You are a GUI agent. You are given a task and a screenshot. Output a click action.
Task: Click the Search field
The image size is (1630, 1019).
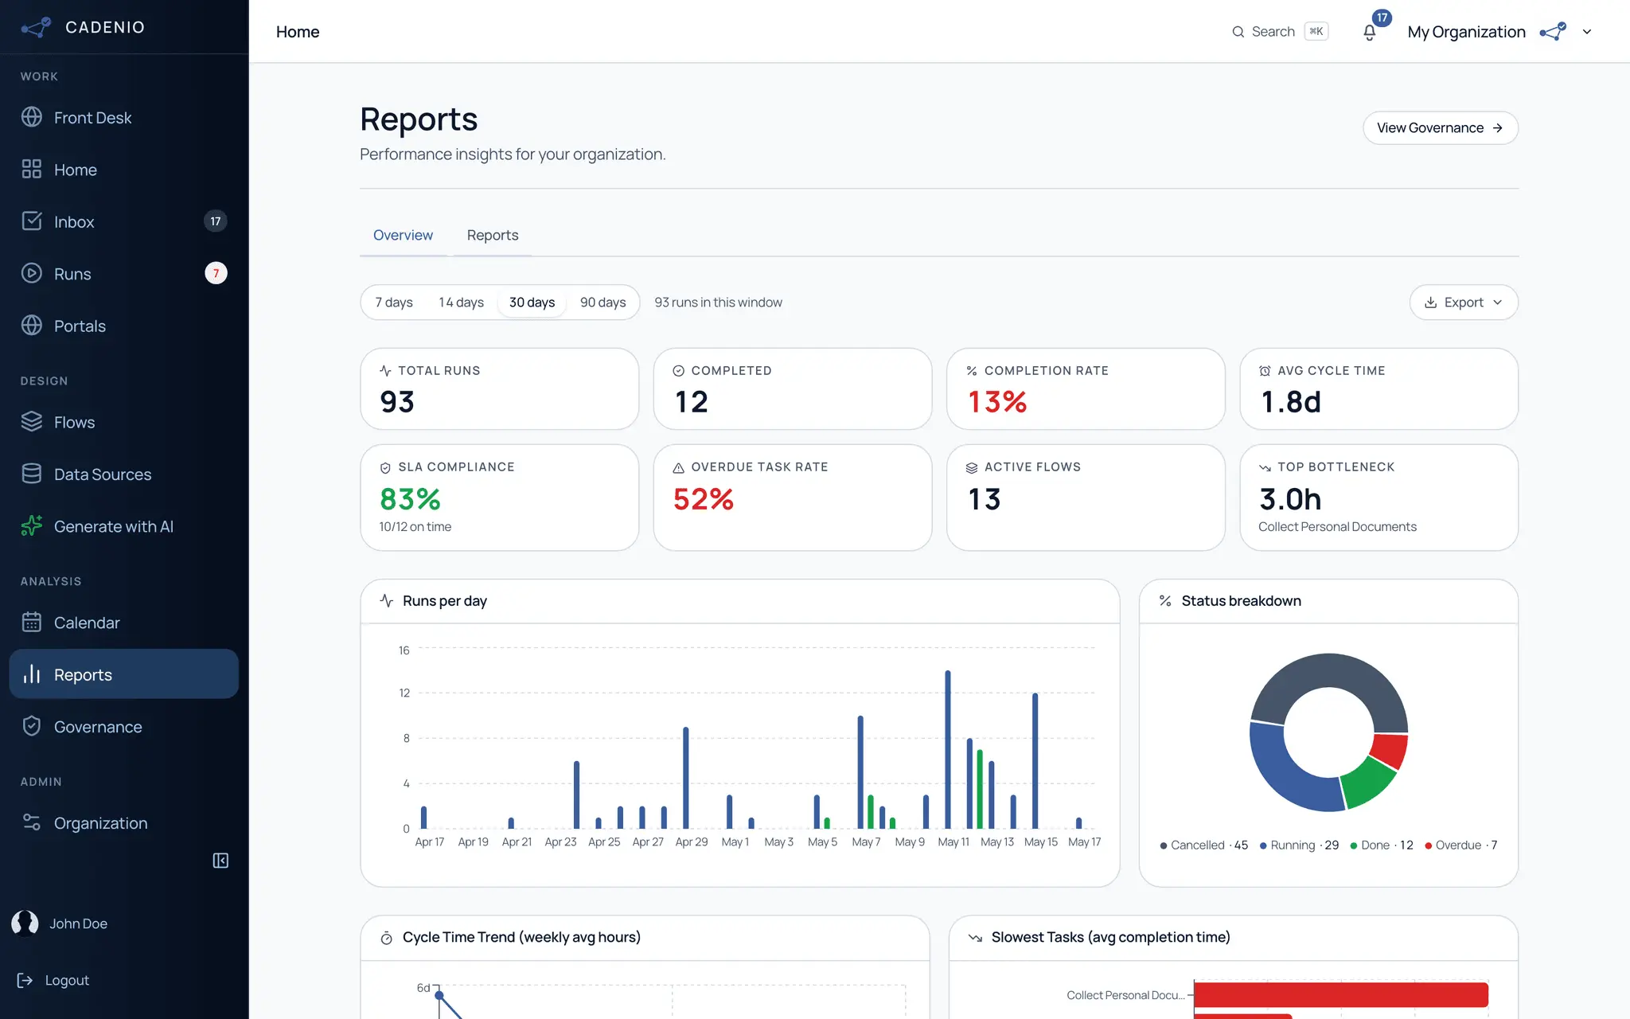click(1280, 32)
